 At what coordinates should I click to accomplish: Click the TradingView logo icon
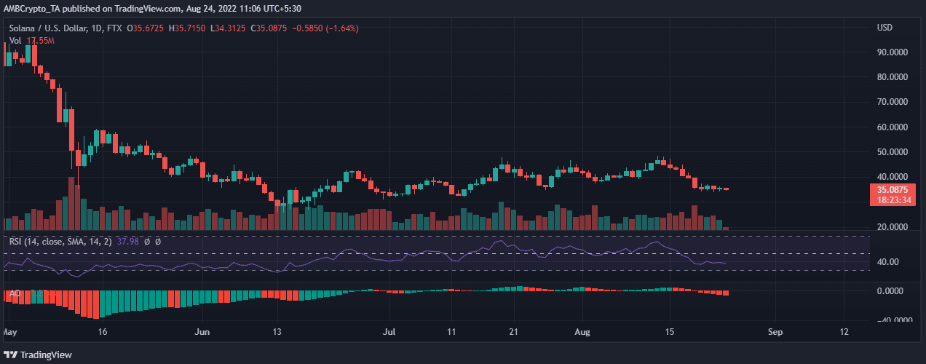click(x=12, y=355)
